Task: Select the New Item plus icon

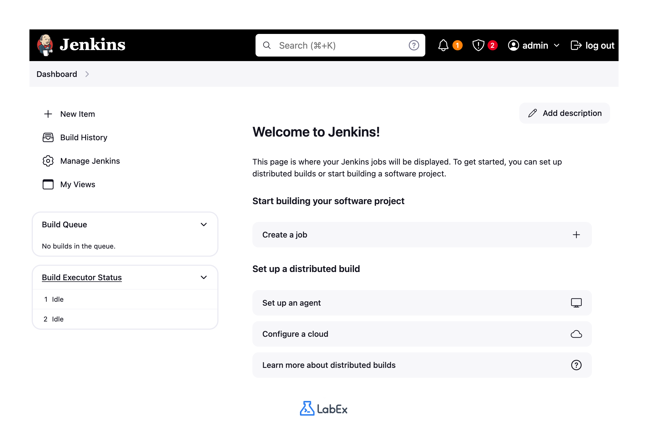Action: pyautogui.click(x=48, y=114)
